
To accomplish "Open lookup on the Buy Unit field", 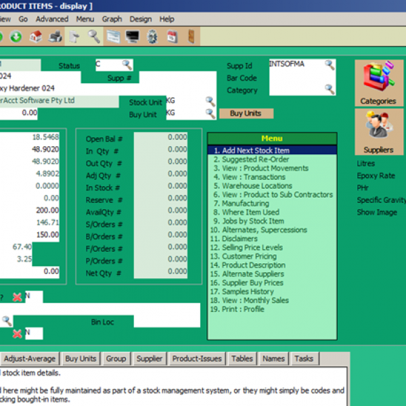I will 210,114.
